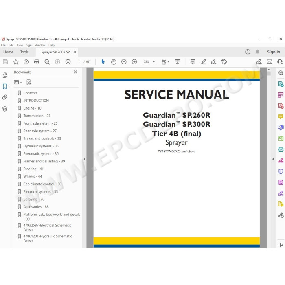Screen dimensions: 285x285
Task: Click the Save file icon
Action: pyautogui.click(x=5, y=62)
